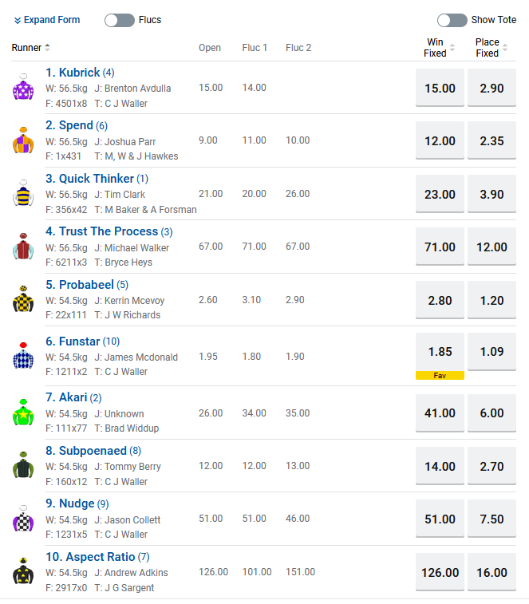The width and height of the screenshot is (529, 604).
Task: Toggle the Flucs switch
Action: 120,20
